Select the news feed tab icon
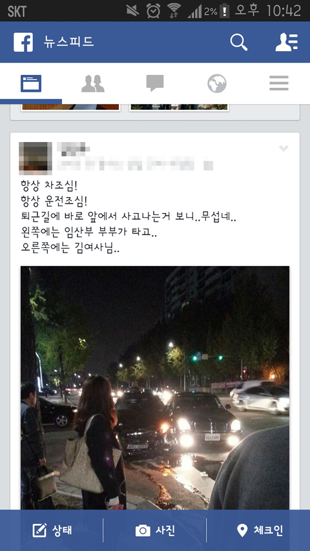Screen dimensions: 310x551 (x=31, y=83)
